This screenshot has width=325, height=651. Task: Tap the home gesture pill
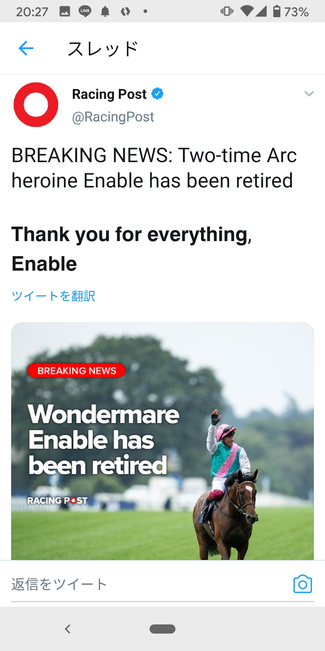click(x=162, y=629)
